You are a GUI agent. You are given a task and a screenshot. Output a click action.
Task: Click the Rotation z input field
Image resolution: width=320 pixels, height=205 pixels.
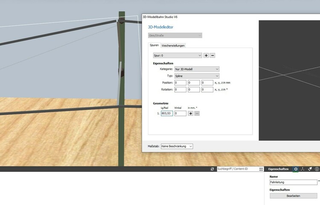(207, 90)
